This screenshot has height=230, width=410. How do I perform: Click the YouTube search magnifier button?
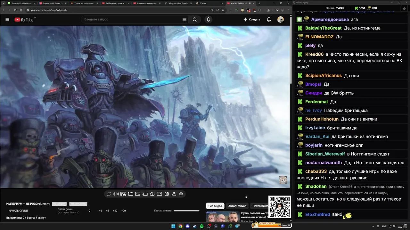point(195,19)
